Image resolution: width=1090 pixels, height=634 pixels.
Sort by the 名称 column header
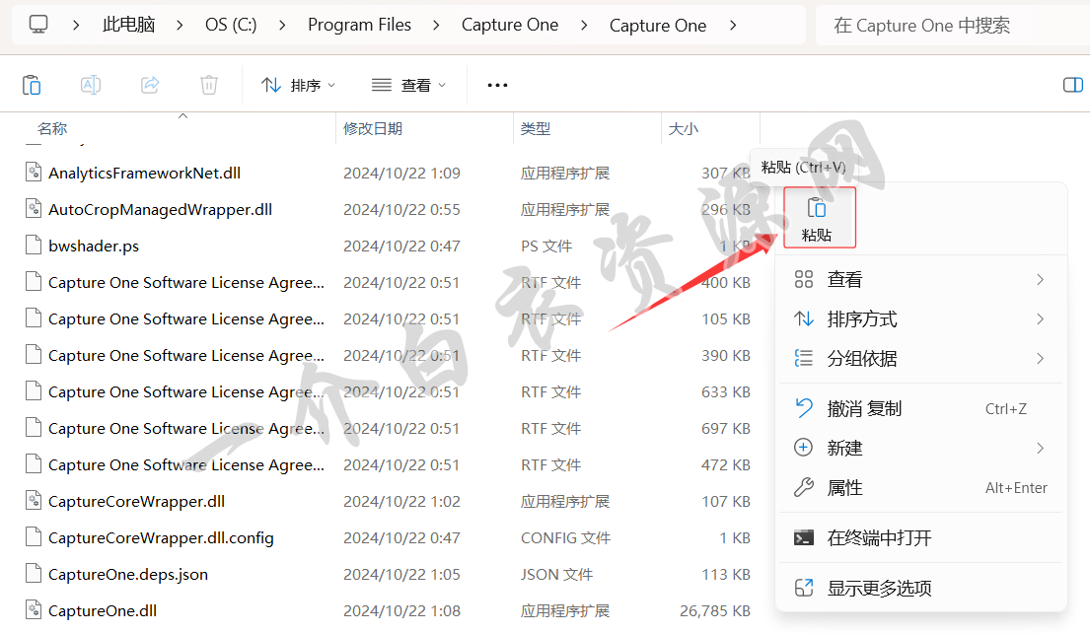[52, 128]
